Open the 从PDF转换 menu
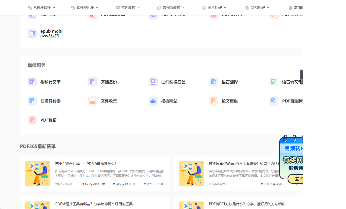The image size is (346, 209). coord(42,8)
